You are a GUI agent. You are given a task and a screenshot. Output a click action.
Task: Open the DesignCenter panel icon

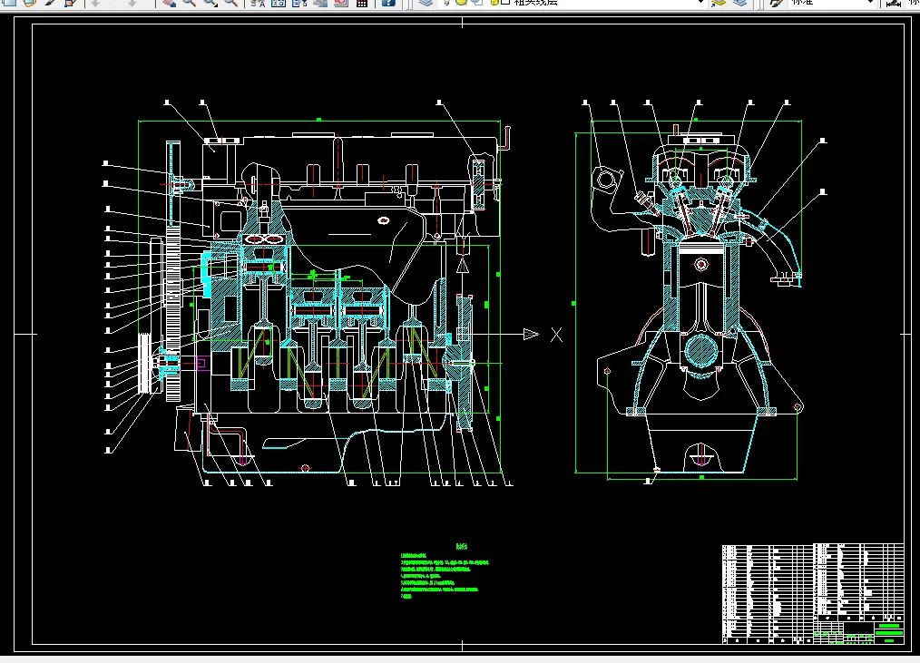click(279, 3)
